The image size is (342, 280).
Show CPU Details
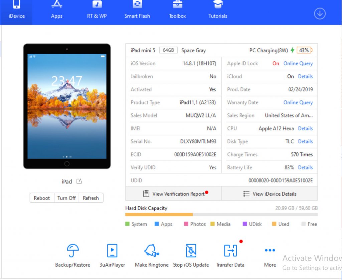pyautogui.click(x=305, y=128)
